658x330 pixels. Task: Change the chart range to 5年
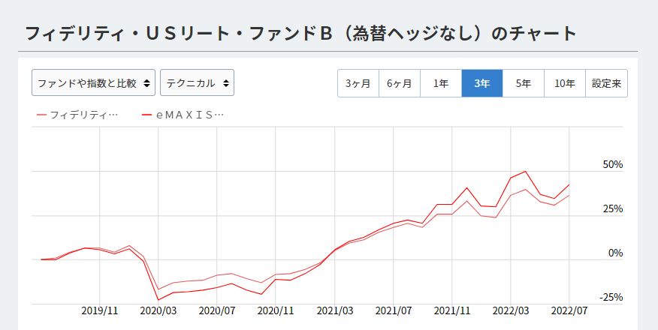[x=524, y=83]
